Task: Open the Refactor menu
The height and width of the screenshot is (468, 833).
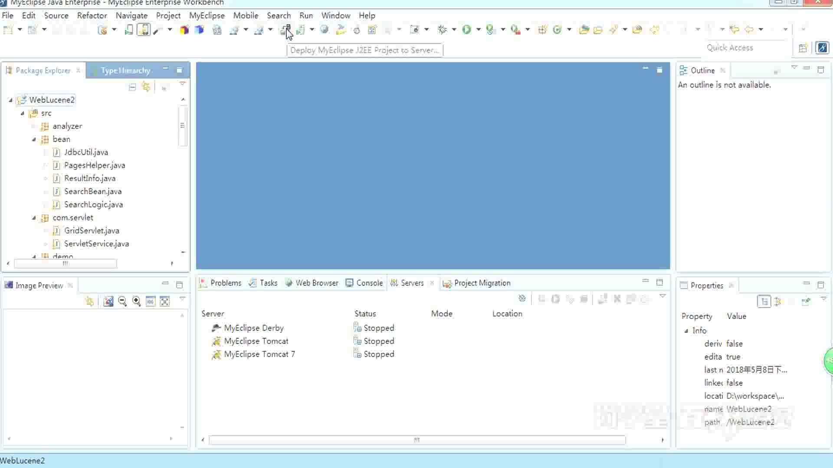Action: [x=92, y=15]
